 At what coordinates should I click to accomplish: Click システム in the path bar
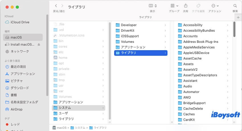click(78, 128)
